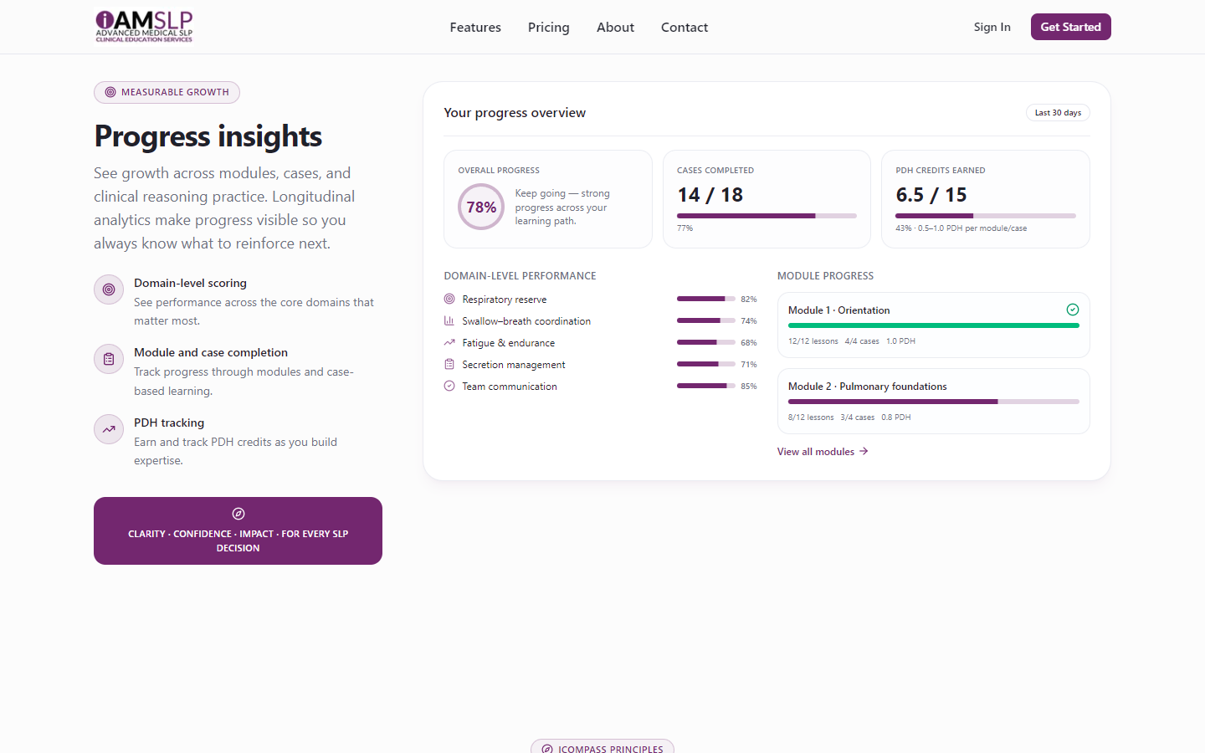The height and width of the screenshot is (753, 1205).
Task: Click the AMSLP logo in the header
Action: (x=144, y=27)
